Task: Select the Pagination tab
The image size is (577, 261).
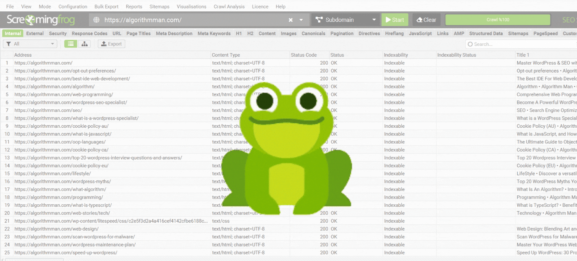Action: pos(342,34)
